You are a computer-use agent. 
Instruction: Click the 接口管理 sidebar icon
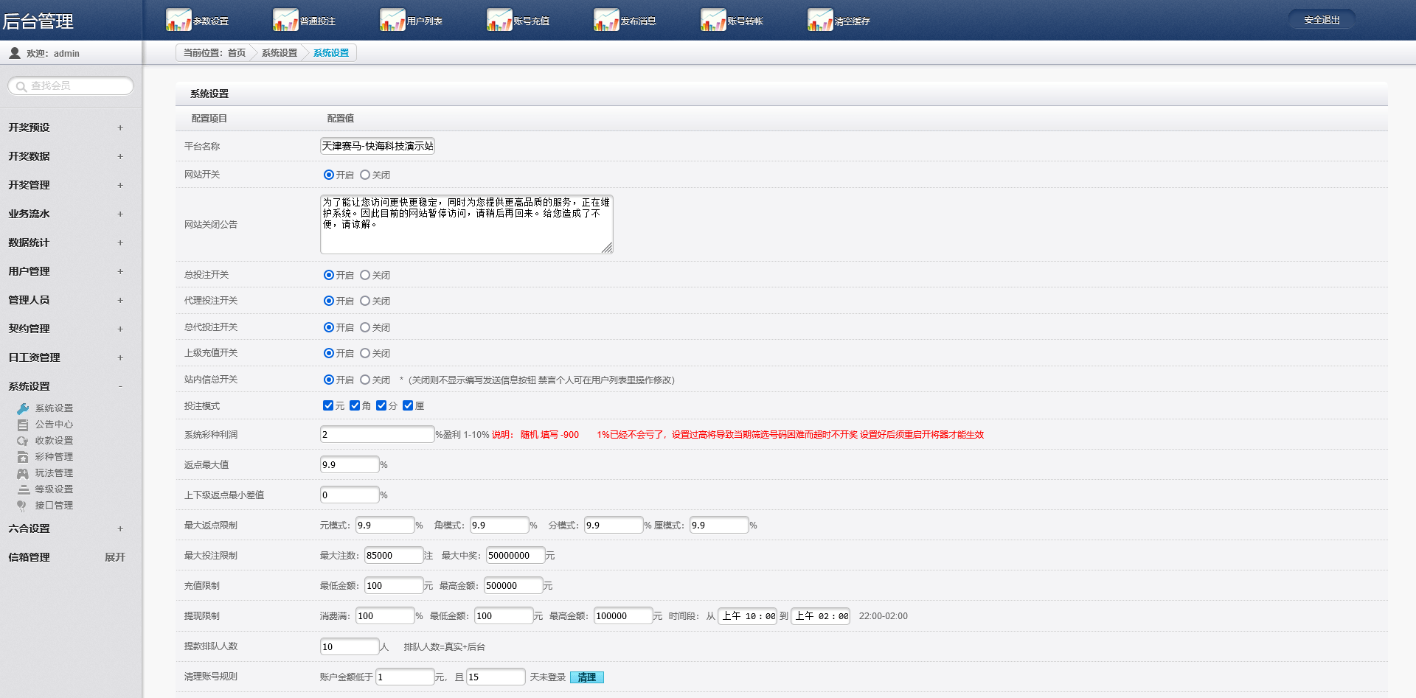(x=23, y=506)
